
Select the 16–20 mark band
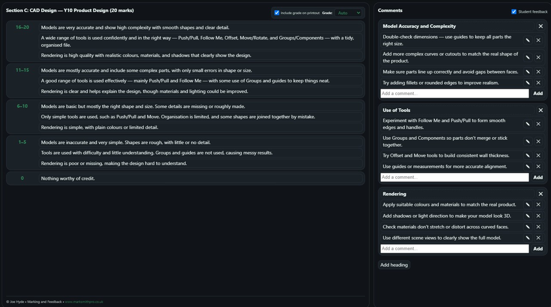(x=22, y=28)
